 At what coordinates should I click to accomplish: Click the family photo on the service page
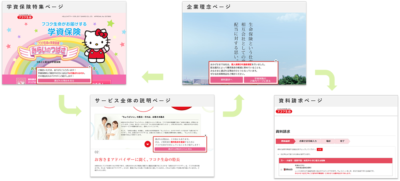(x=109, y=127)
